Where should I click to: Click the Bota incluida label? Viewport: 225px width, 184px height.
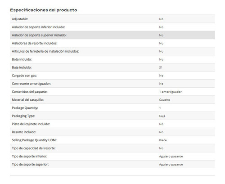pyautogui.click(x=22, y=59)
